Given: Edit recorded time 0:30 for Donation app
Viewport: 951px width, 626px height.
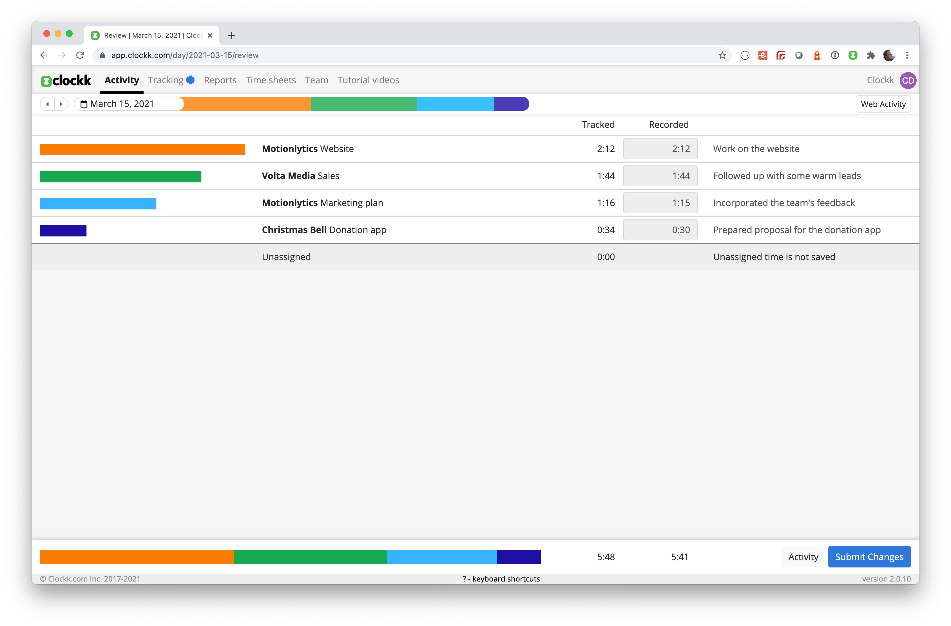Looking at the screenshot, I should pyautogui.click(x=660, y=230).
